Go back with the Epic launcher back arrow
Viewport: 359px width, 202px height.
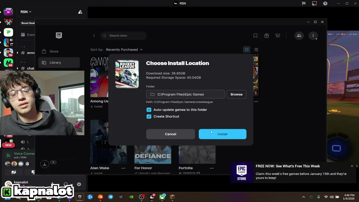pos(94,36)
